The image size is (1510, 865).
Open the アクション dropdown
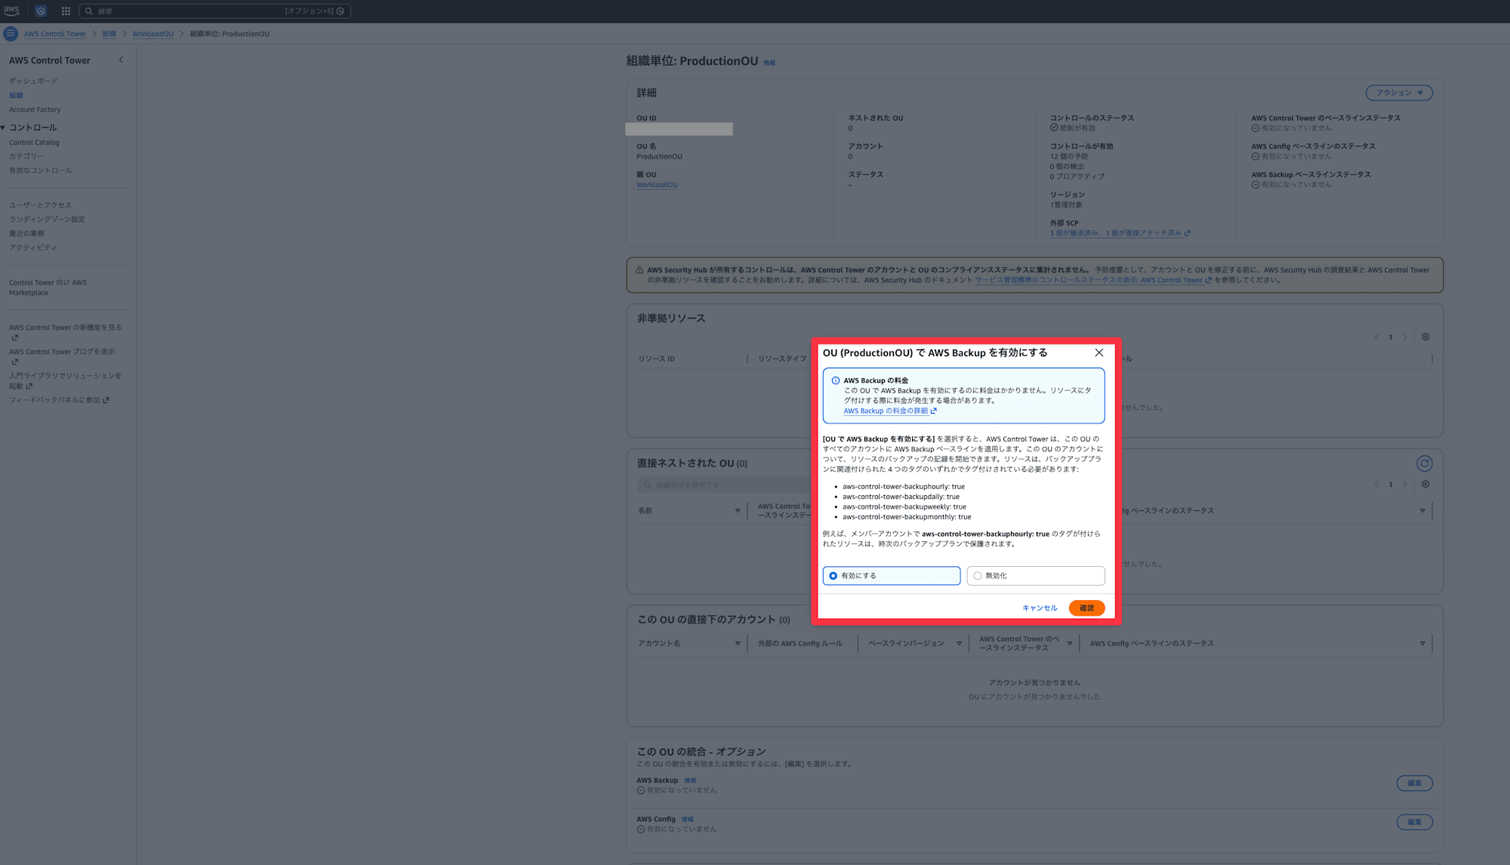[x=1399, y=93]
